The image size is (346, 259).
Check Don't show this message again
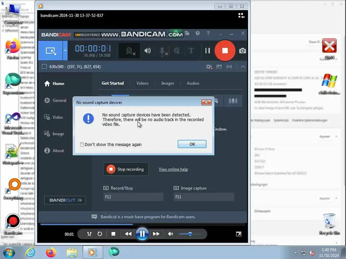pyautogui.click(x=82, y=144)
